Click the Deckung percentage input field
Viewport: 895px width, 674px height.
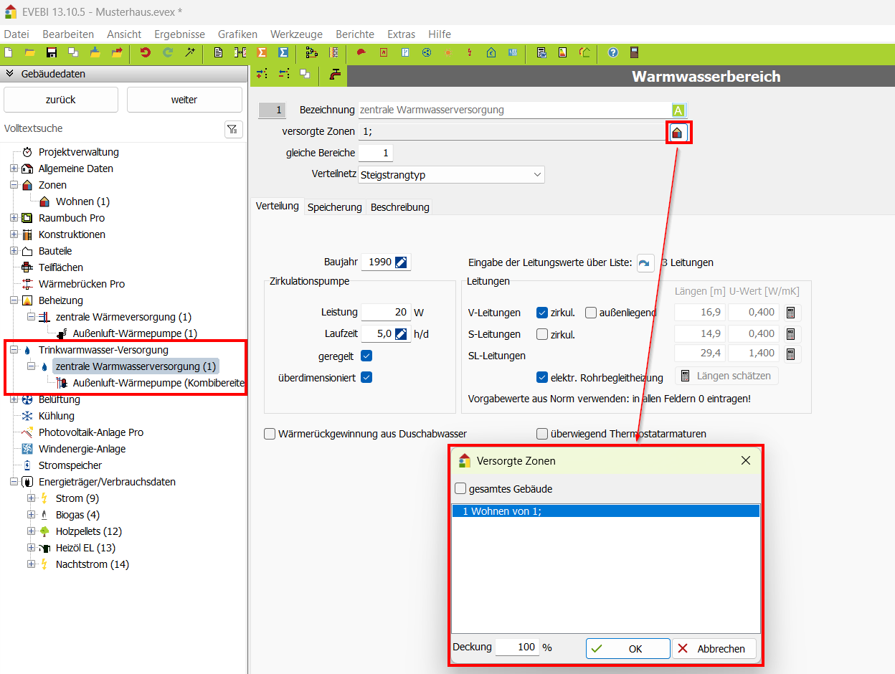click(x=516, y=647)
